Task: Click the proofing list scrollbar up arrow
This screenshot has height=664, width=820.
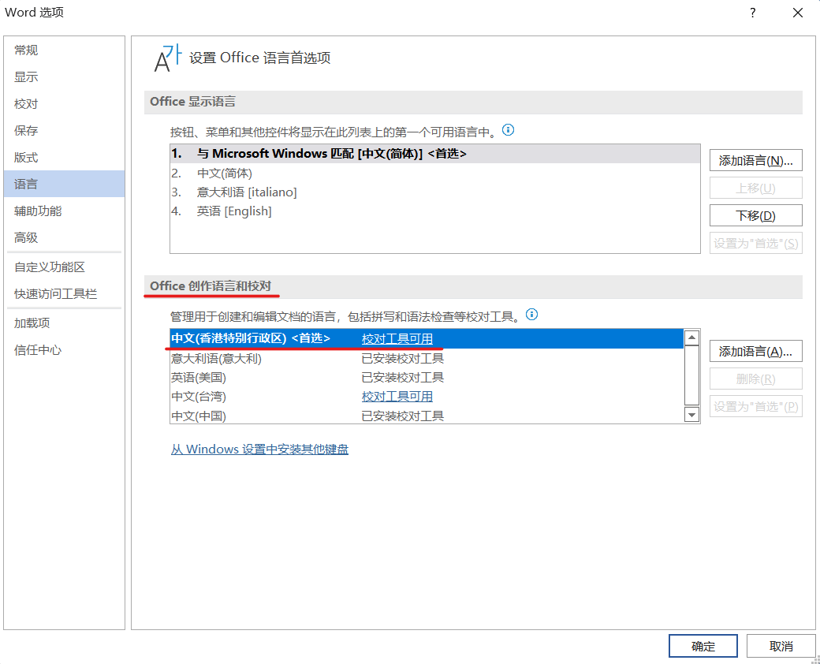Action: (x=691, y=337)
